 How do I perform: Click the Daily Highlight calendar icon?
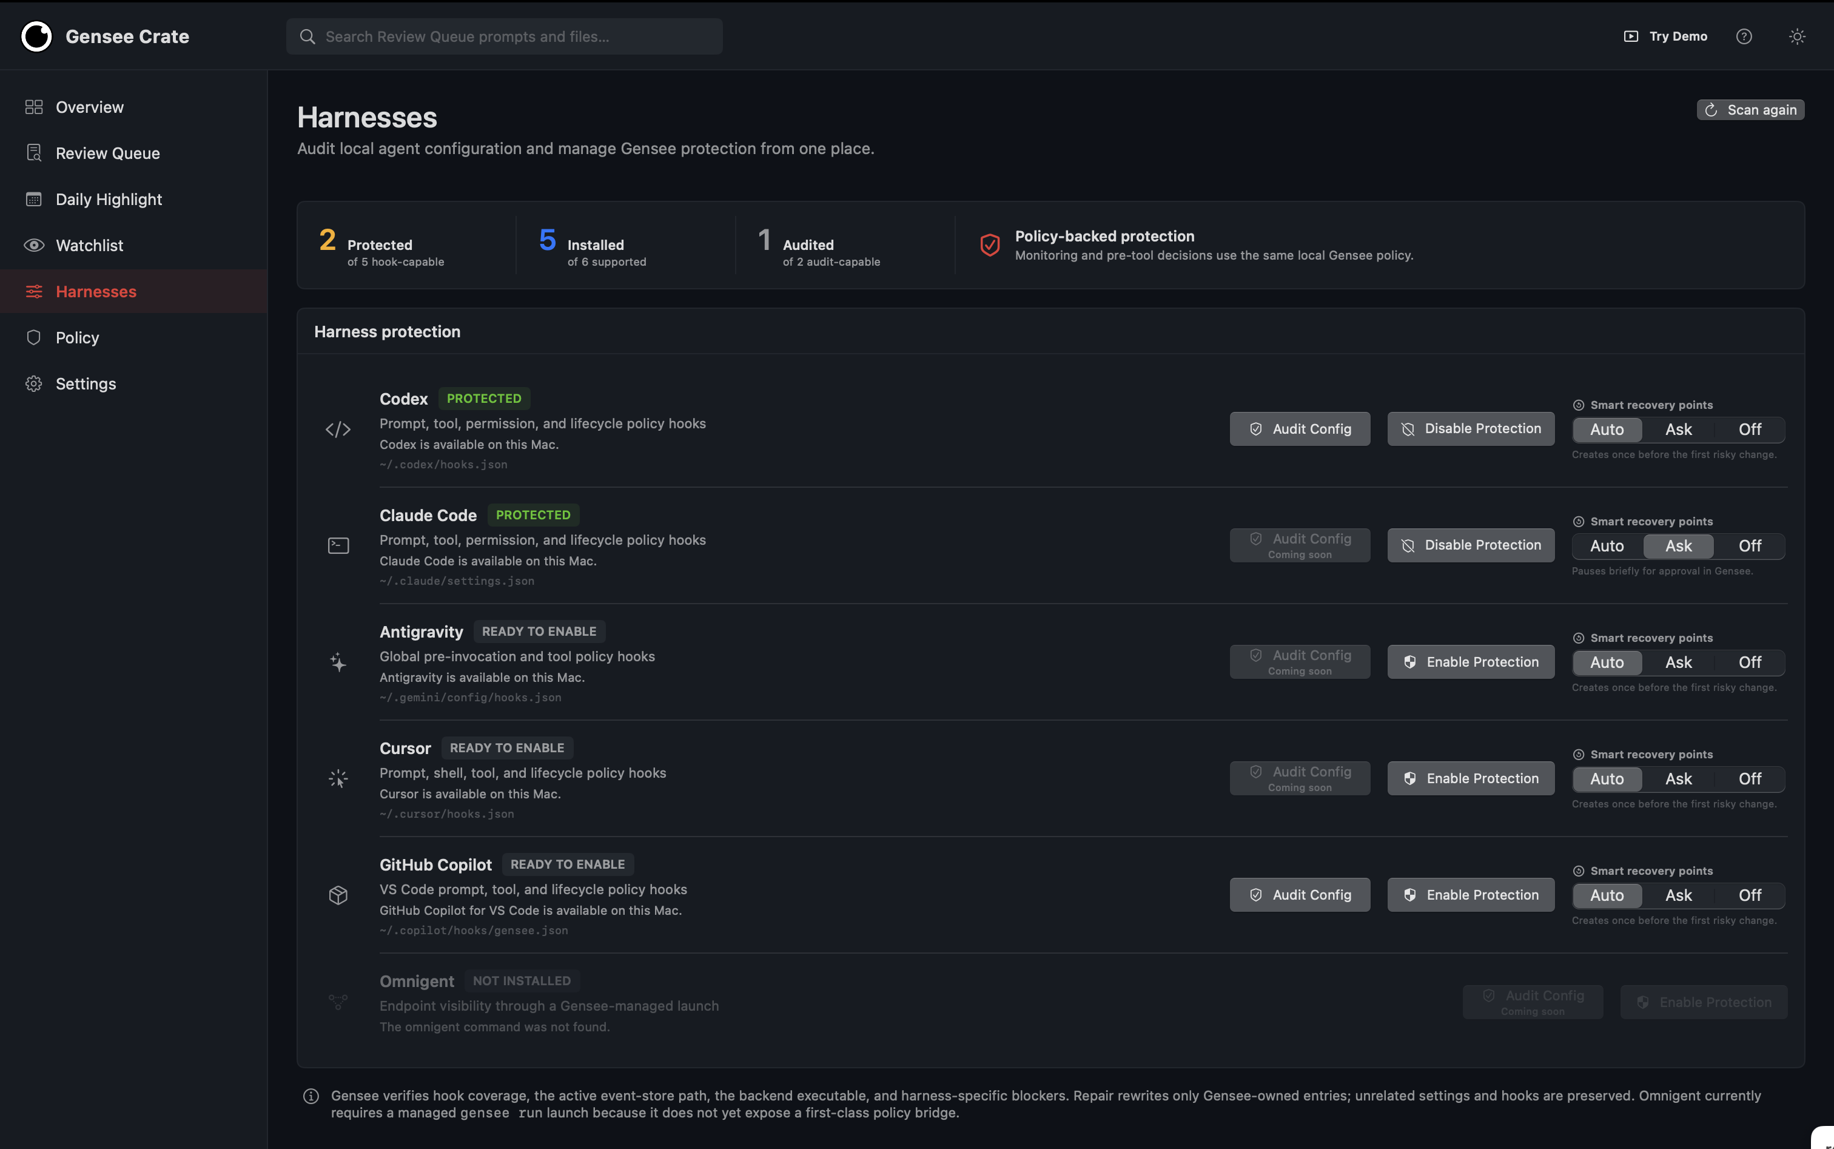pyautogui.click(x=33, y=199)
